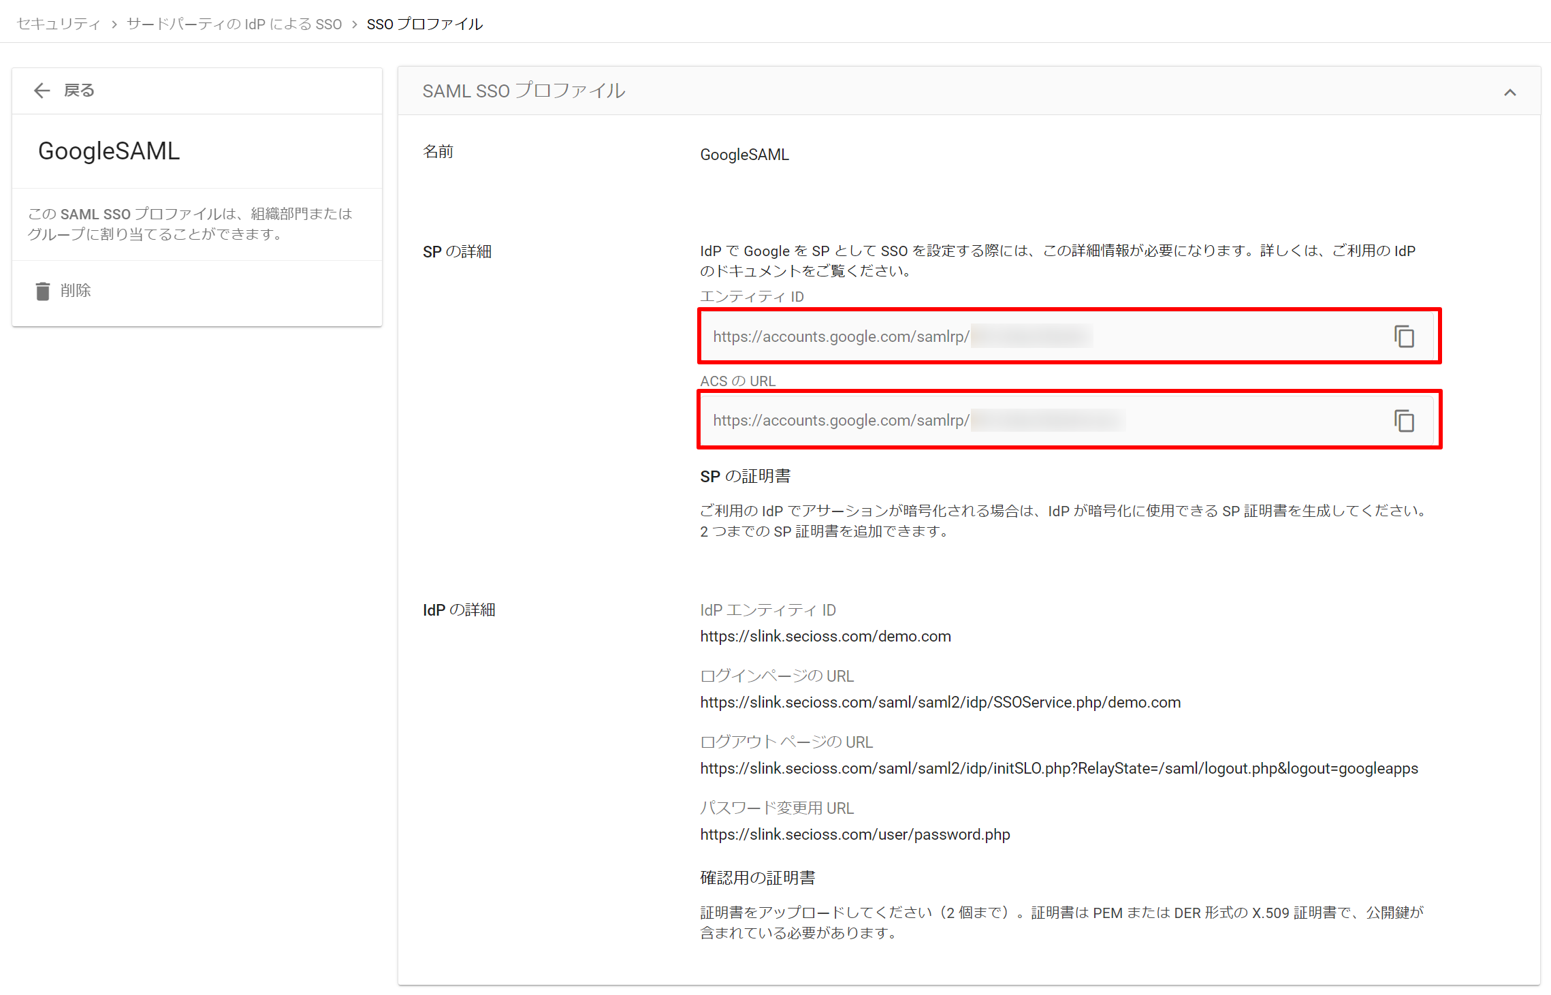The width and height of the screenshot is (1551, 995).
Task: Click the password.php change URL
Action: point(855,834)
